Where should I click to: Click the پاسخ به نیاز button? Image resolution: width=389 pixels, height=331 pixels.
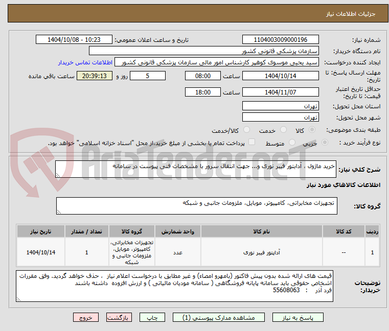[298, 317]
